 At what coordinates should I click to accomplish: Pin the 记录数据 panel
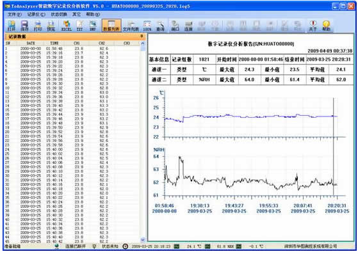[142, 36]
